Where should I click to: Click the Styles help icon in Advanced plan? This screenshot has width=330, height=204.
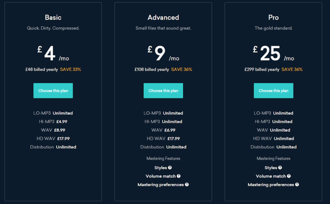tap(170, 168)
